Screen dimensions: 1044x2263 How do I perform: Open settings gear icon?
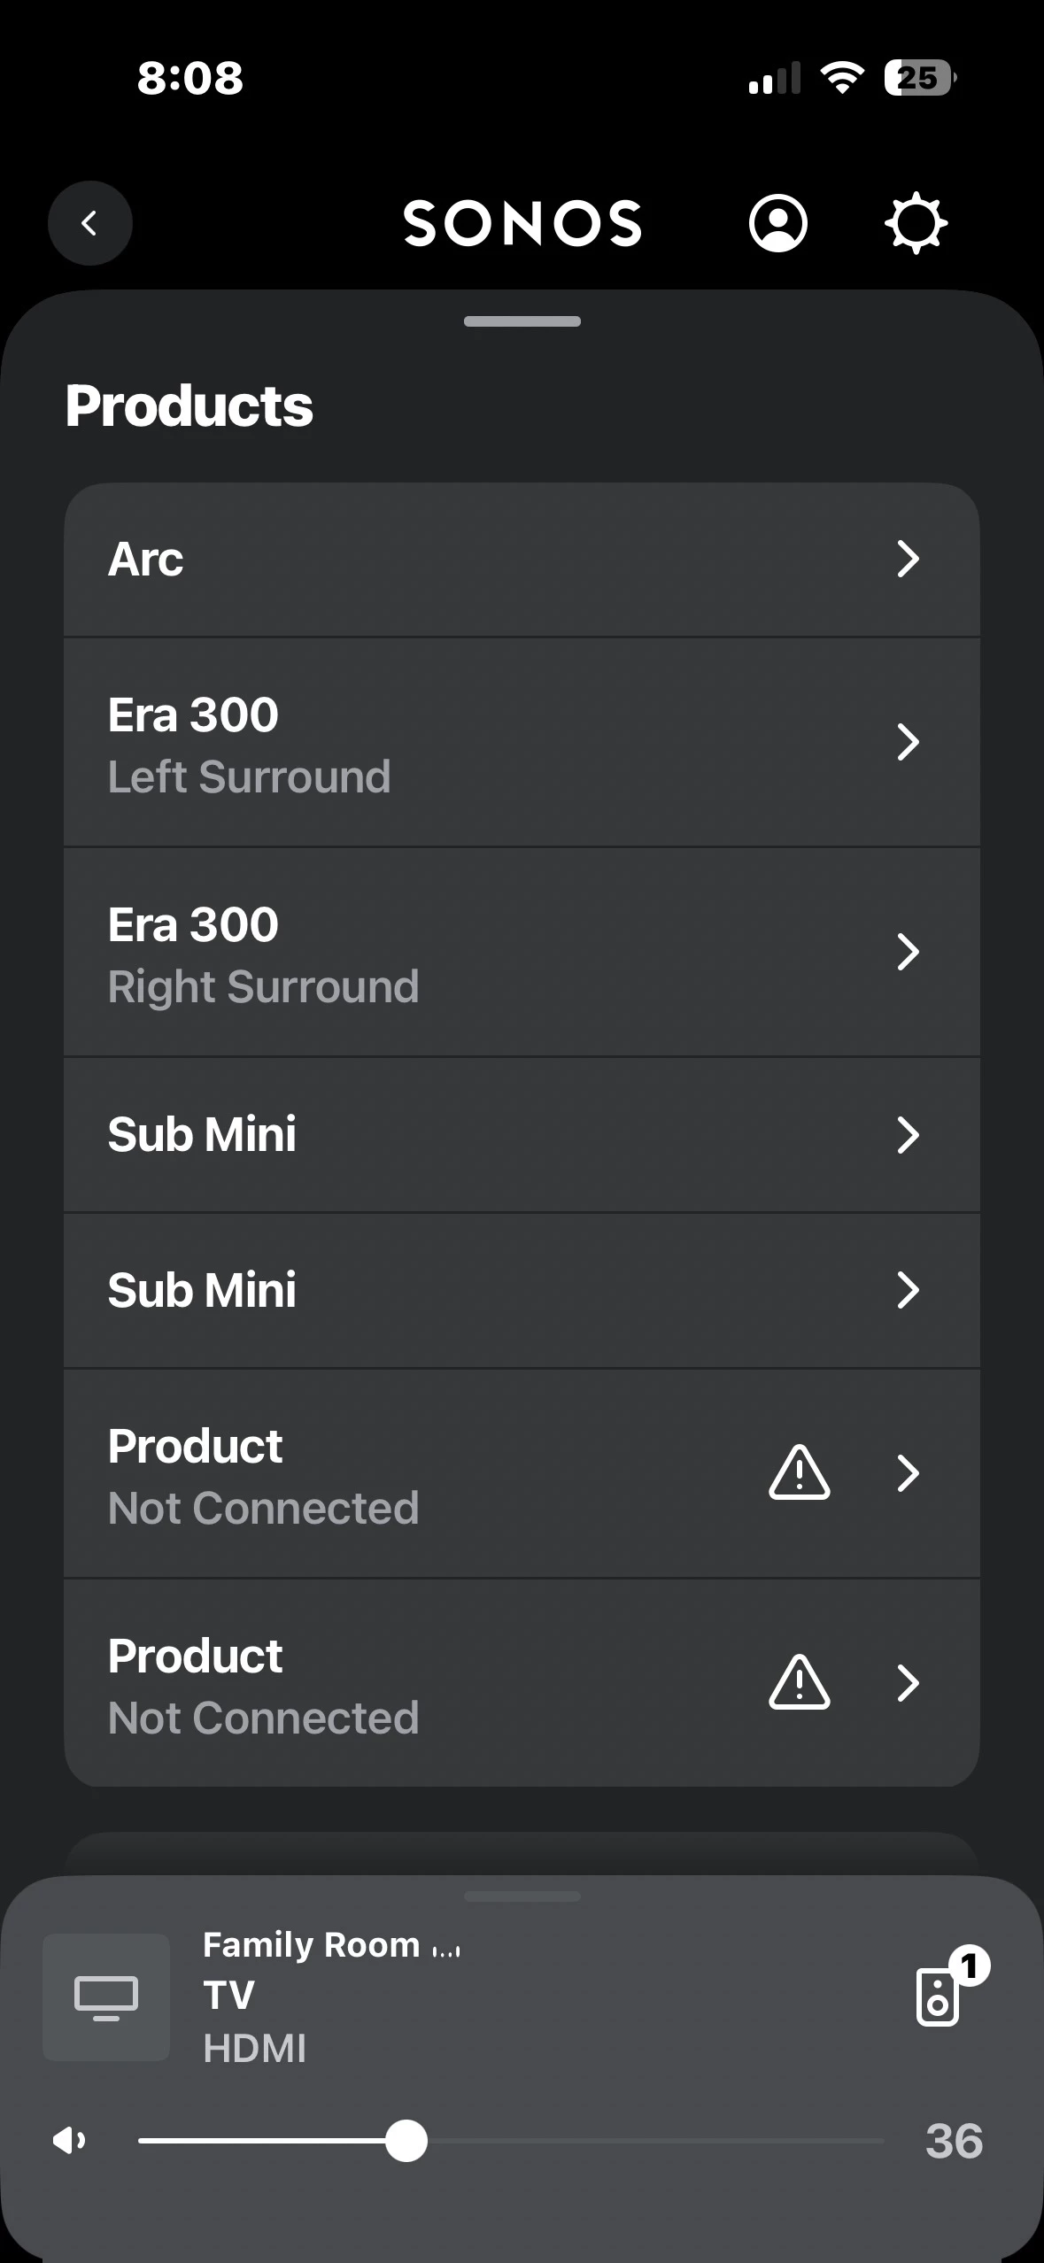(x=916, y=223)
